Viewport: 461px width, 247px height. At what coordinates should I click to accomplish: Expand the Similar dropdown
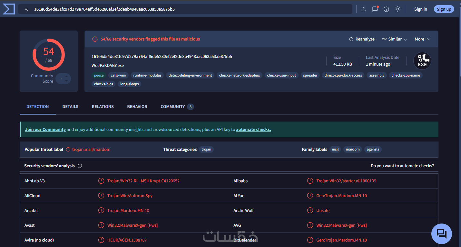coord(395,39)
